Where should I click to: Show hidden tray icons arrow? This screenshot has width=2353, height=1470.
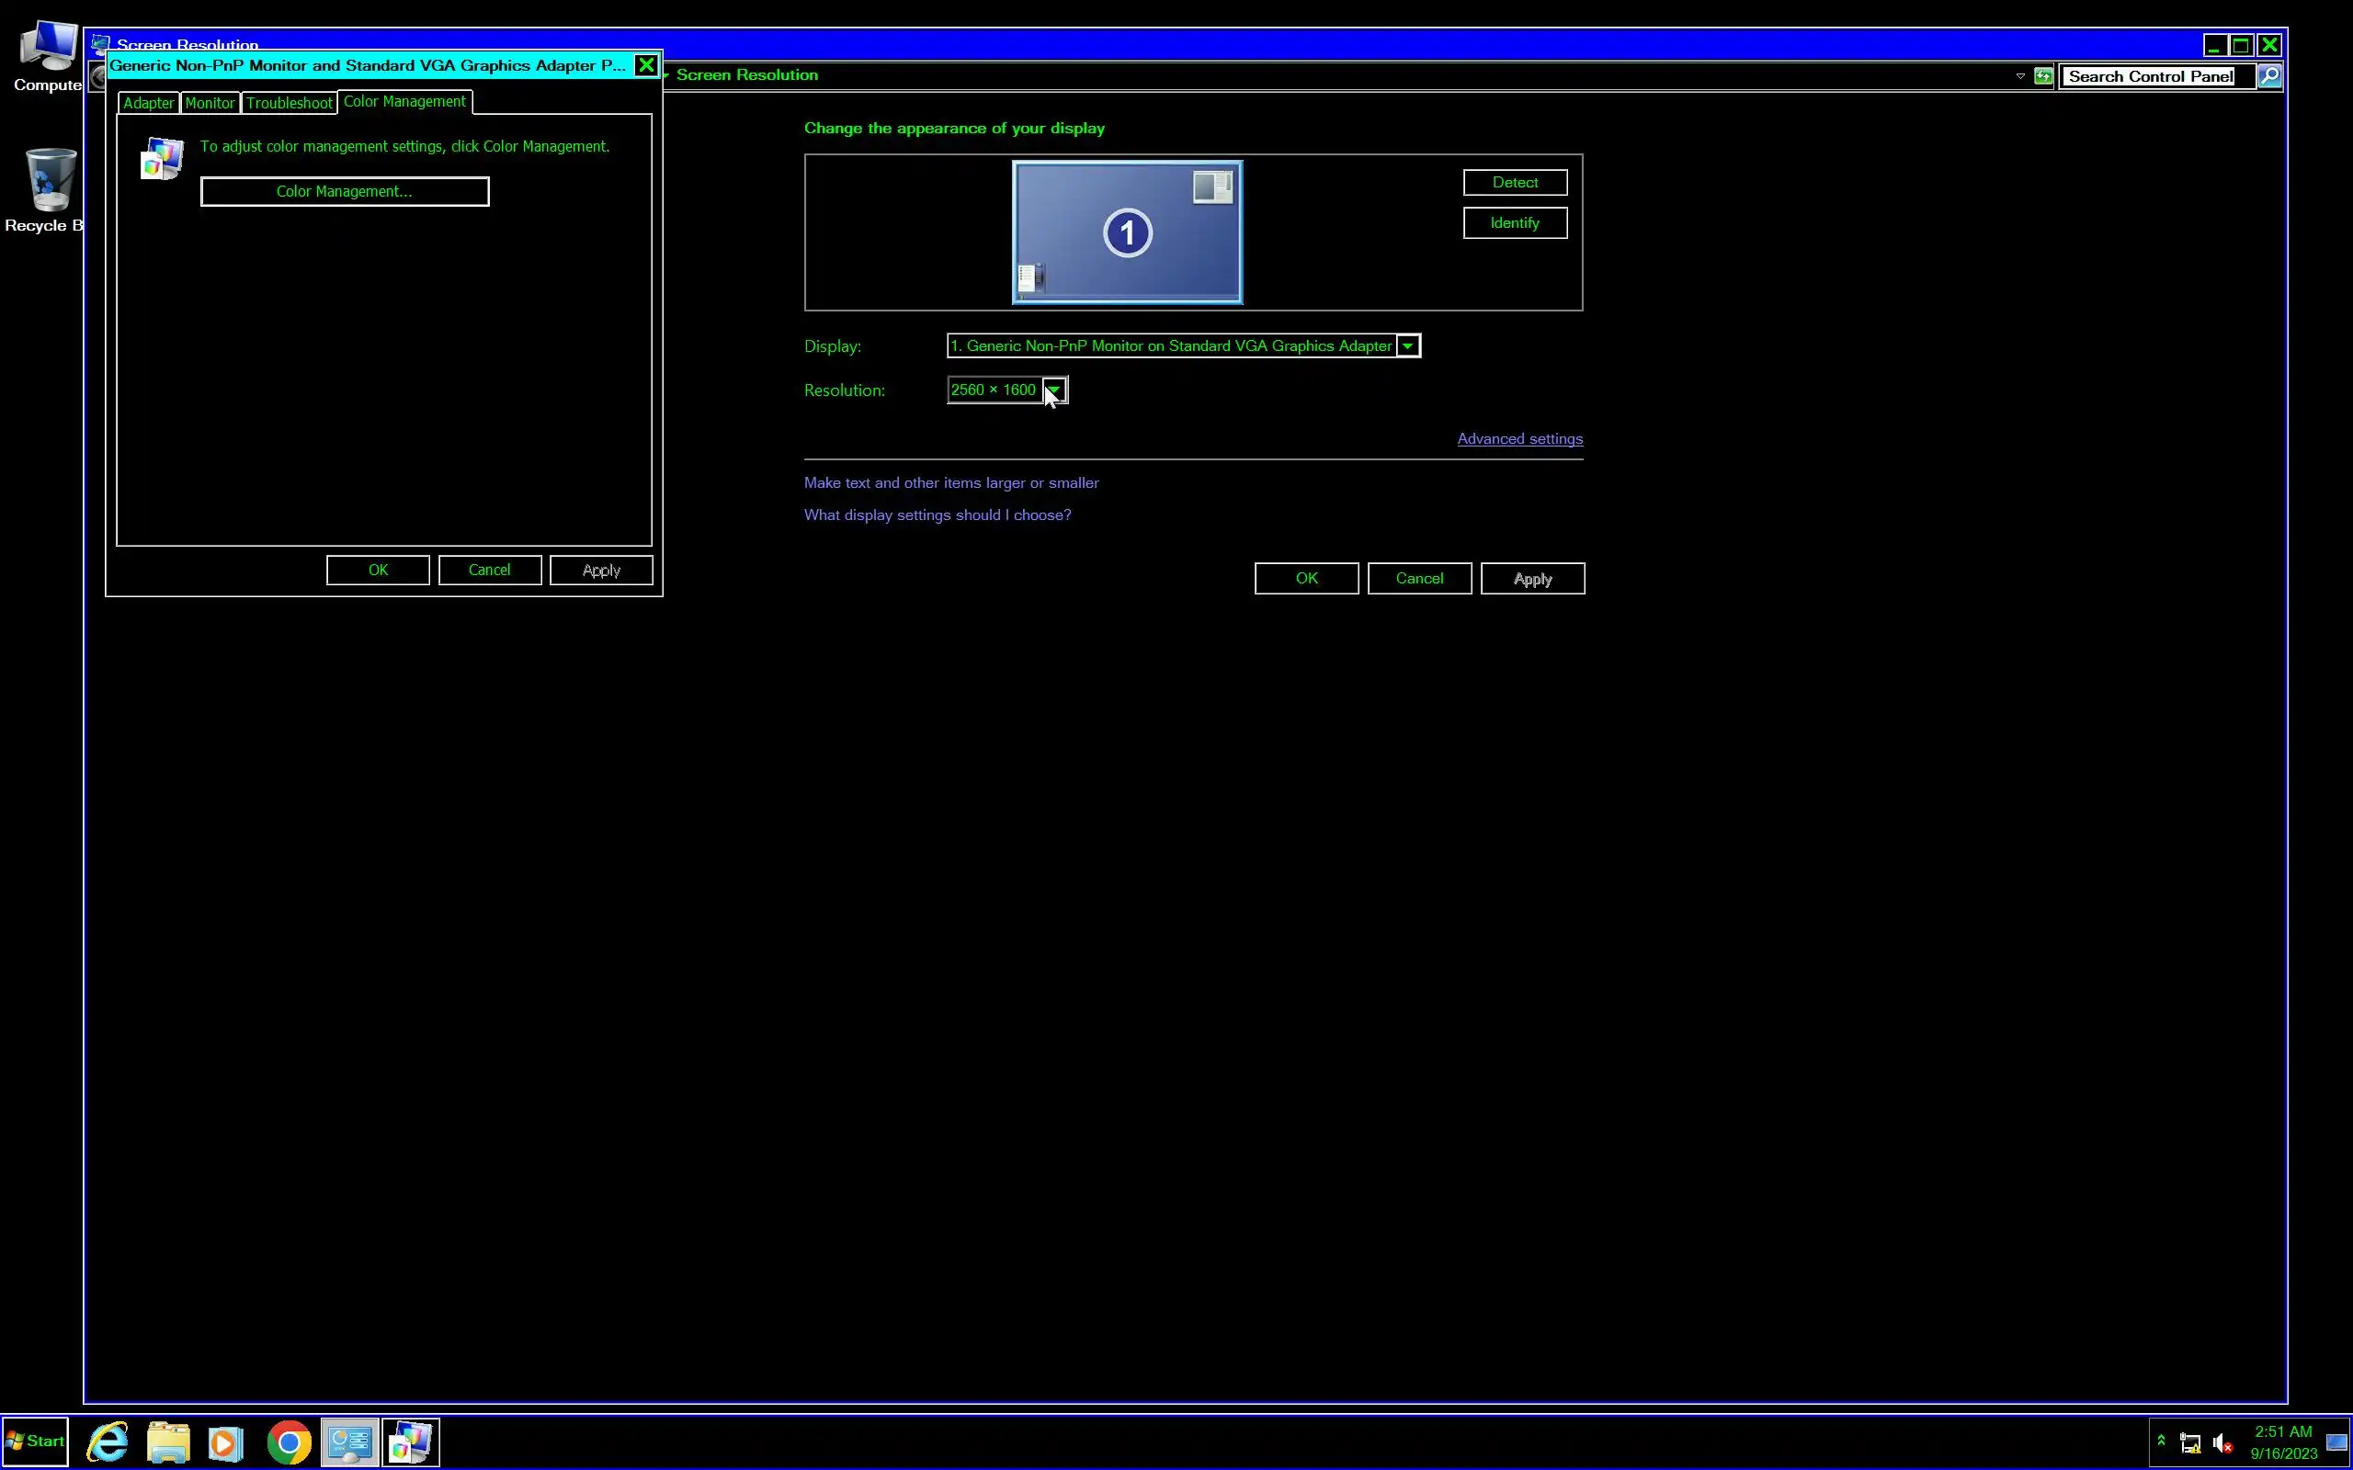[2161, 1441]
